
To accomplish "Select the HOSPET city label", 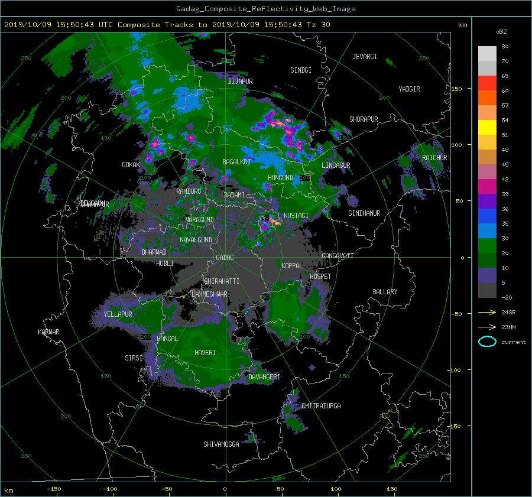I will 320,277.
